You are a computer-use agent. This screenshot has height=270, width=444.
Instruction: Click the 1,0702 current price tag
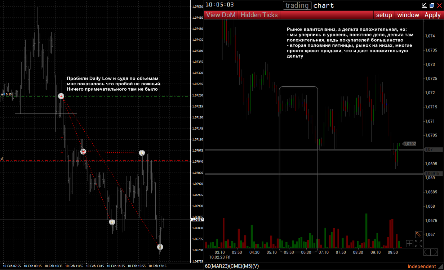click(409, 144)
